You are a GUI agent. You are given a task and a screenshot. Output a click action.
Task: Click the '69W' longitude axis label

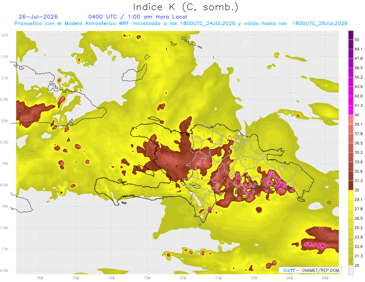point(289,278)
